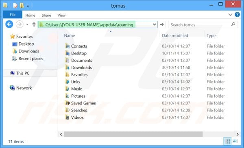Switch to the View ribbon tab
This screenshot has width=244, height=148.
[61, 15]
